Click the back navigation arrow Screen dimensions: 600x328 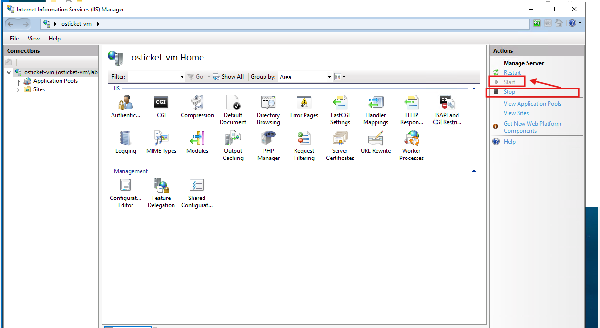click(10, 24)
